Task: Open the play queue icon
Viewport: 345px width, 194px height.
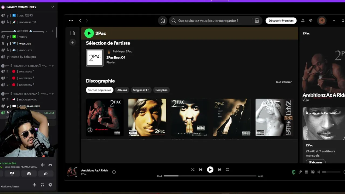Action: pos(306,172)
